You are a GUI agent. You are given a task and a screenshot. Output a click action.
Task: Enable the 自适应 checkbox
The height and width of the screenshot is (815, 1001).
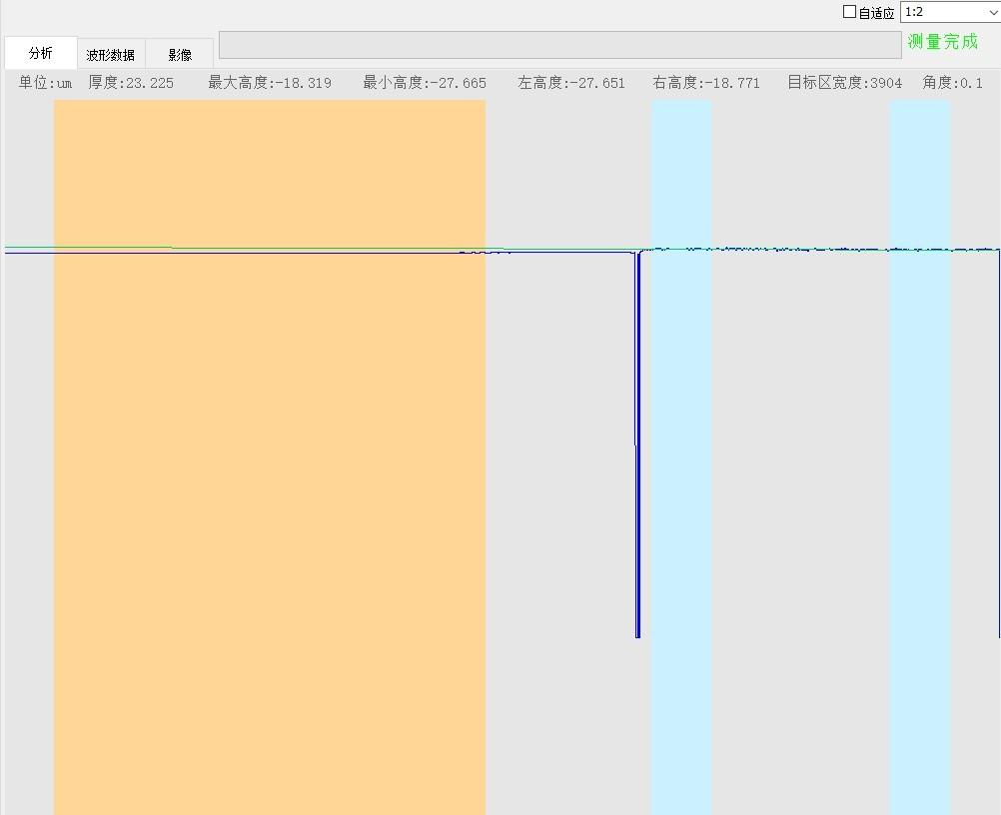[x=850, y=12]
